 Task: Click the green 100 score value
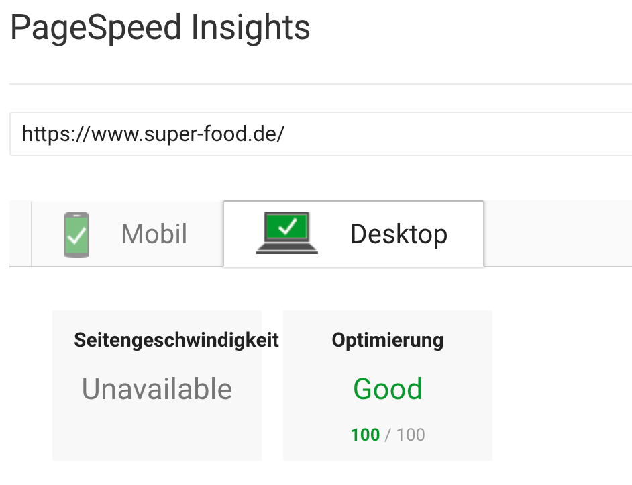point(365,435)
